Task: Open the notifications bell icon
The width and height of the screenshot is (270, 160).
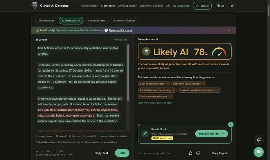Action: (259, 140)
